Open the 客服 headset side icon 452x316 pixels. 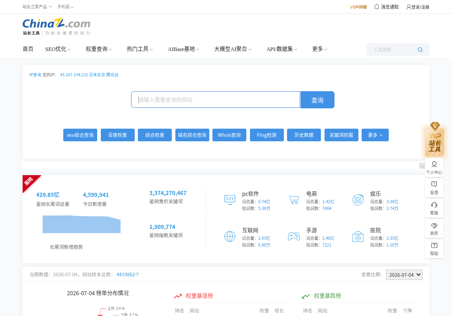click(x=434, y=208)
